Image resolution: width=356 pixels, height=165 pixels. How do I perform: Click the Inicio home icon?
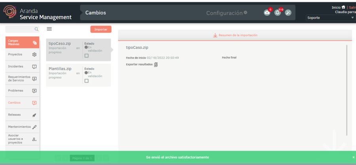[x=343, y=7]
